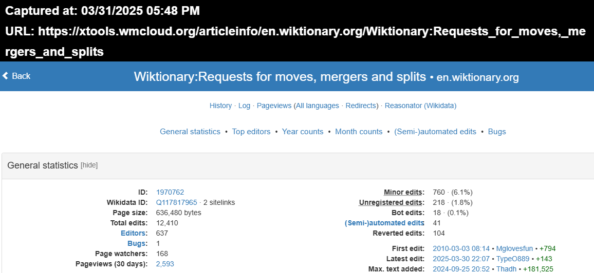Open the page title link in header
Viewport: 594px width, 273px height.
point(280,77)
